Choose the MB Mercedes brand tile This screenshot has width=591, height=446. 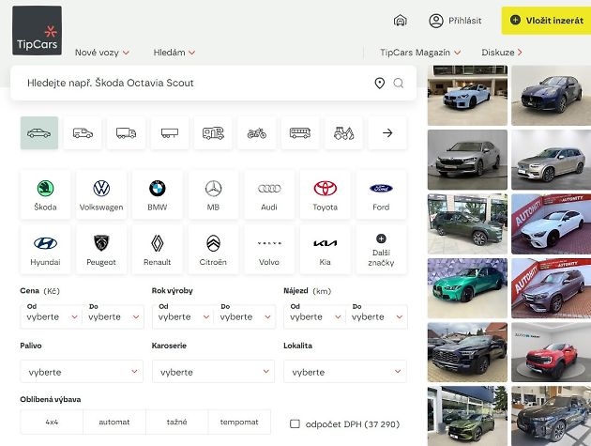213,194
